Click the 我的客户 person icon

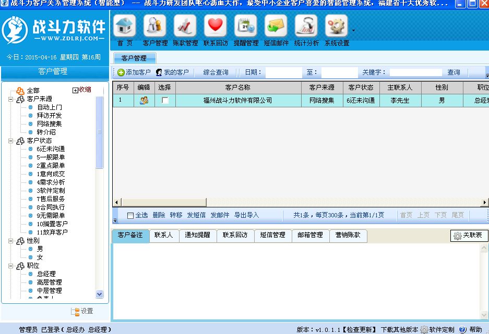pyautogui.click(x=159, y=72)
